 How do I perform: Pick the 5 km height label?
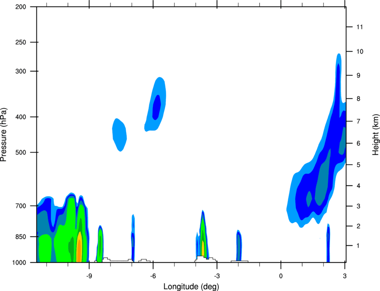(x=359, y=165)
